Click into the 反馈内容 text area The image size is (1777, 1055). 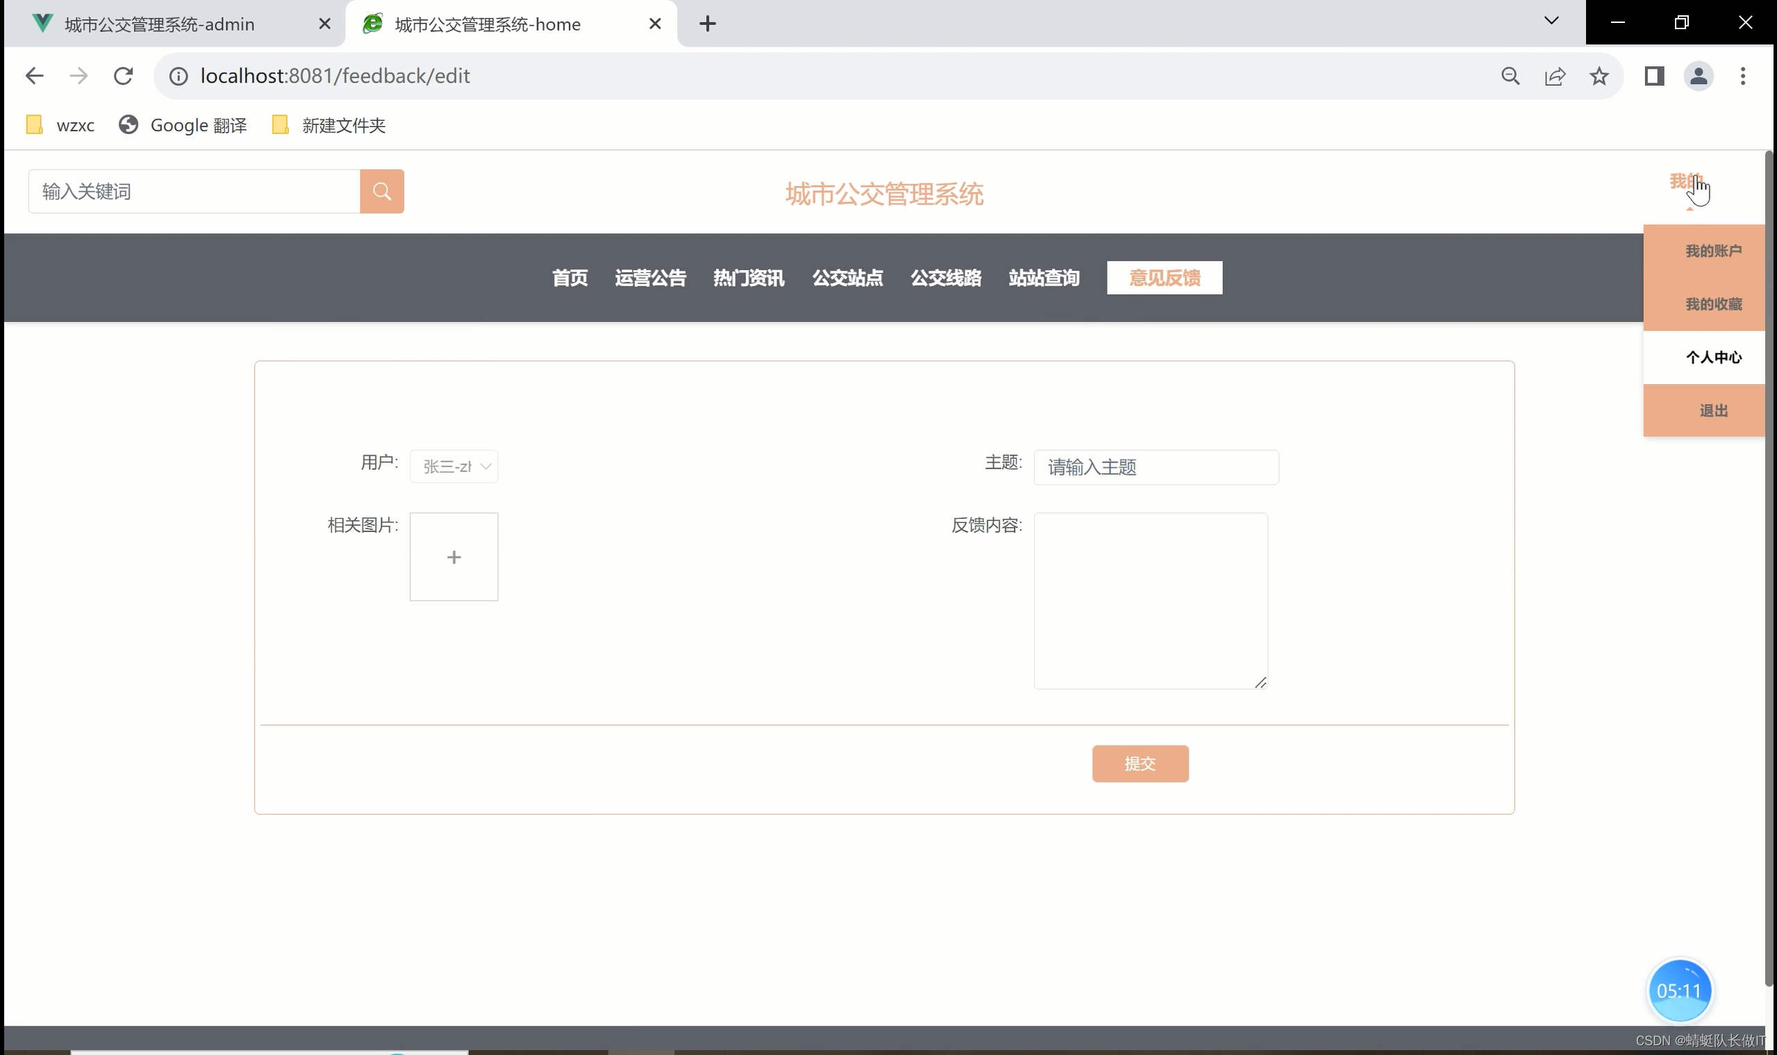click(x=1150, y=601)
